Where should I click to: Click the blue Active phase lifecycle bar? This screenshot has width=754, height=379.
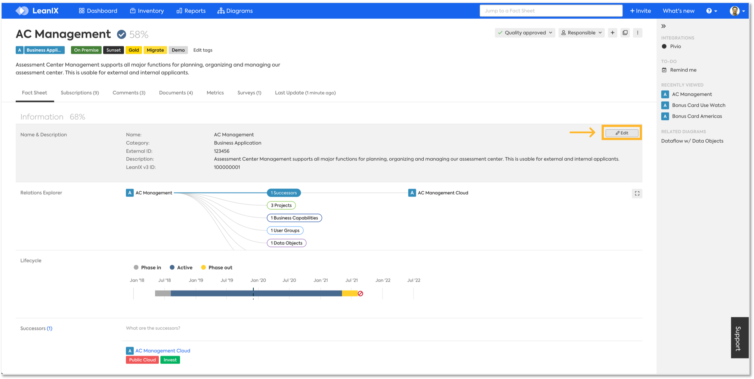(x=256, y=293)
